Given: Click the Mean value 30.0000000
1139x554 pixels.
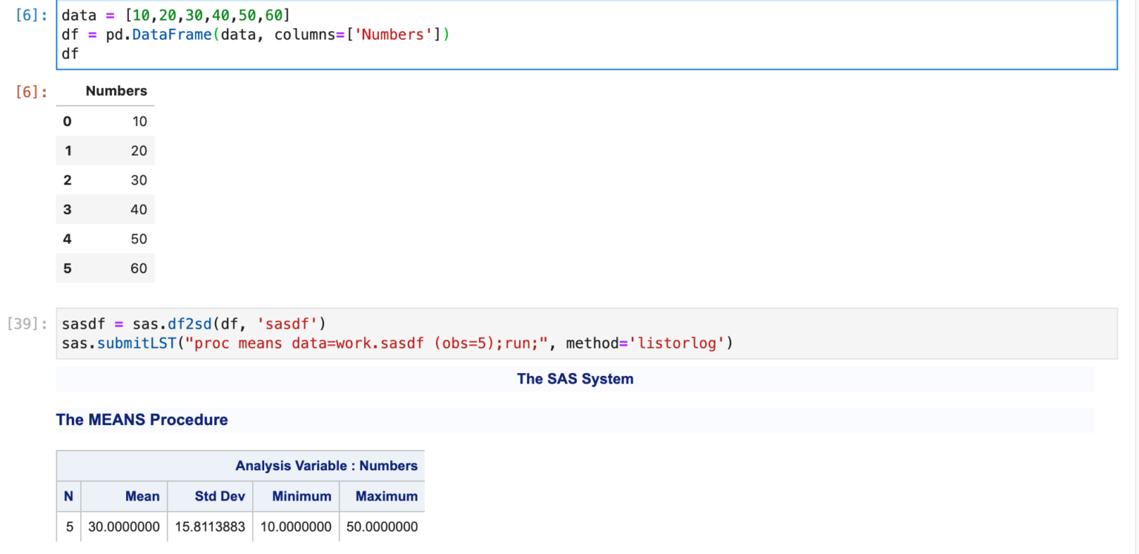Looking at the screenshot, I should (124, 527).
